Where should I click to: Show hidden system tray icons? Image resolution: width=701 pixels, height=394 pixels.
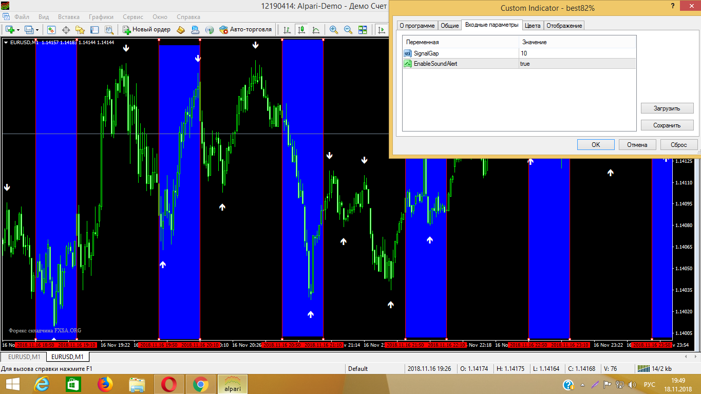coord(582,384)
